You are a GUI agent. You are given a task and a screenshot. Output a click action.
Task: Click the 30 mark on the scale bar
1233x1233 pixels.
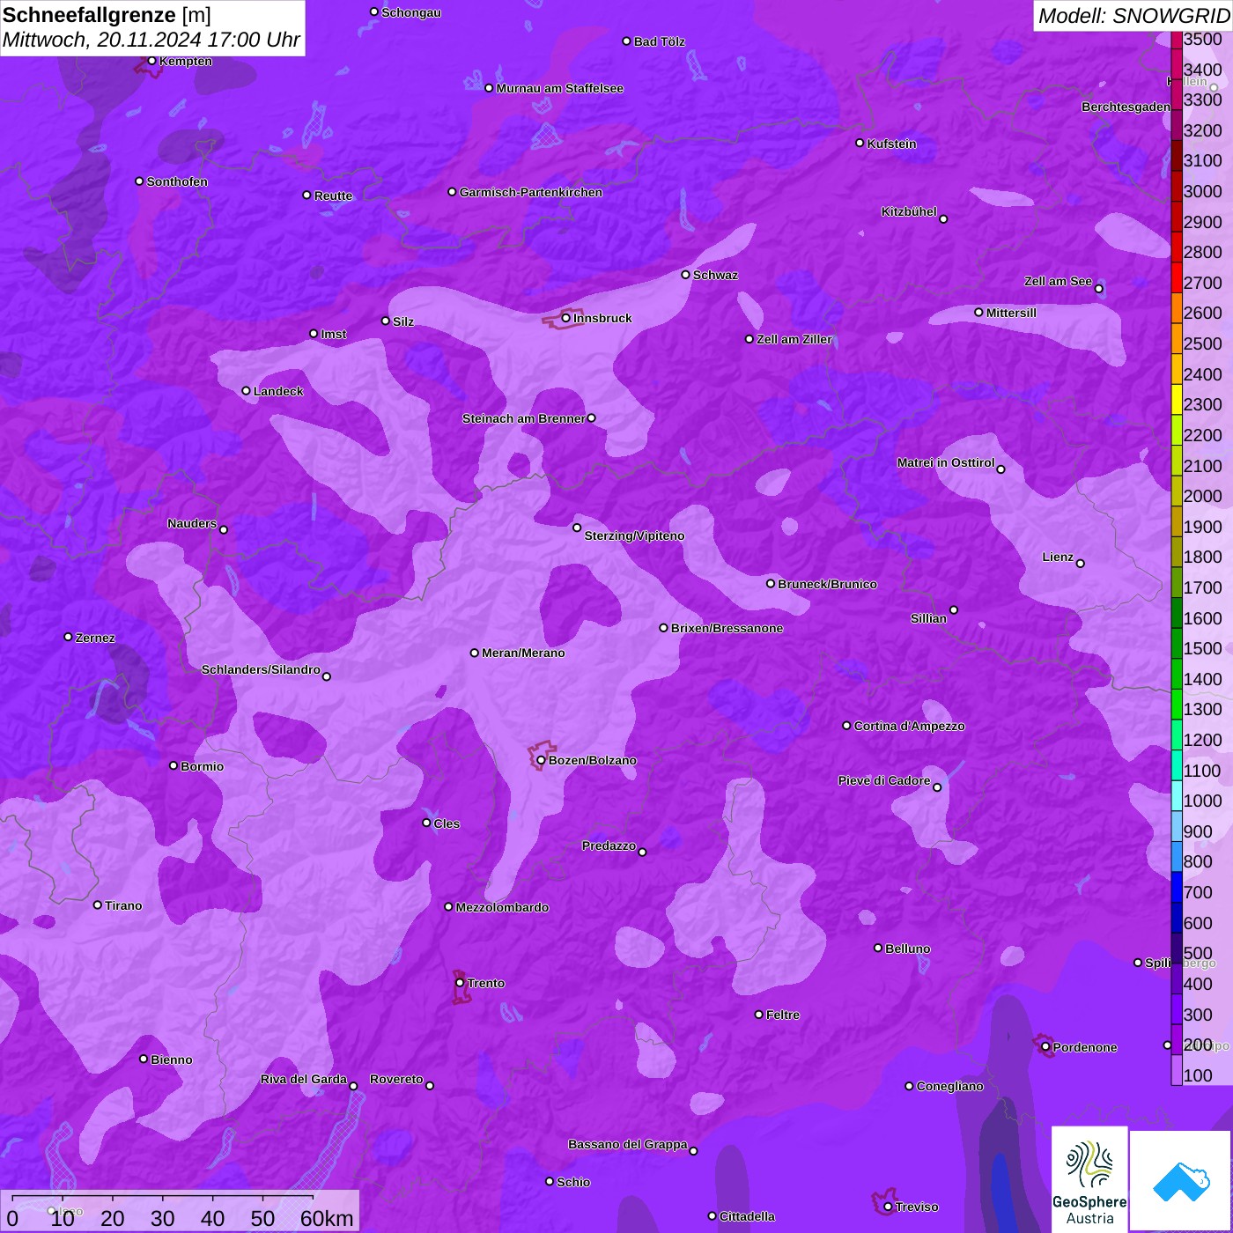(162, 1218)
